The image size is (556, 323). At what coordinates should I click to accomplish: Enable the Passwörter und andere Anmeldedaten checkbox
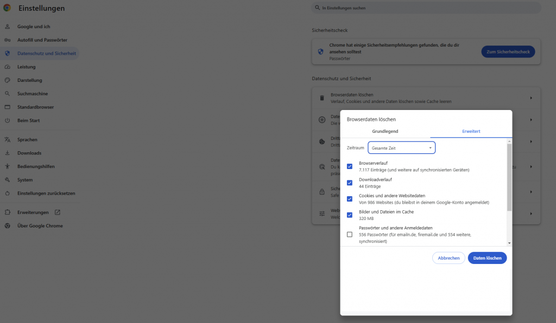pos(350,233)
